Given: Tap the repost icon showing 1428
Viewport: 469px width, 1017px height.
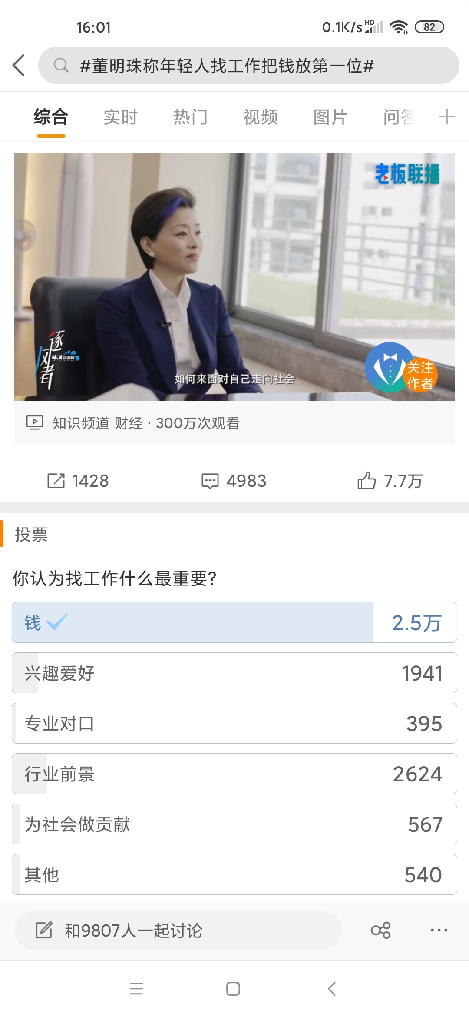Looking at the screenshot, I should click(x=56, y=481).
